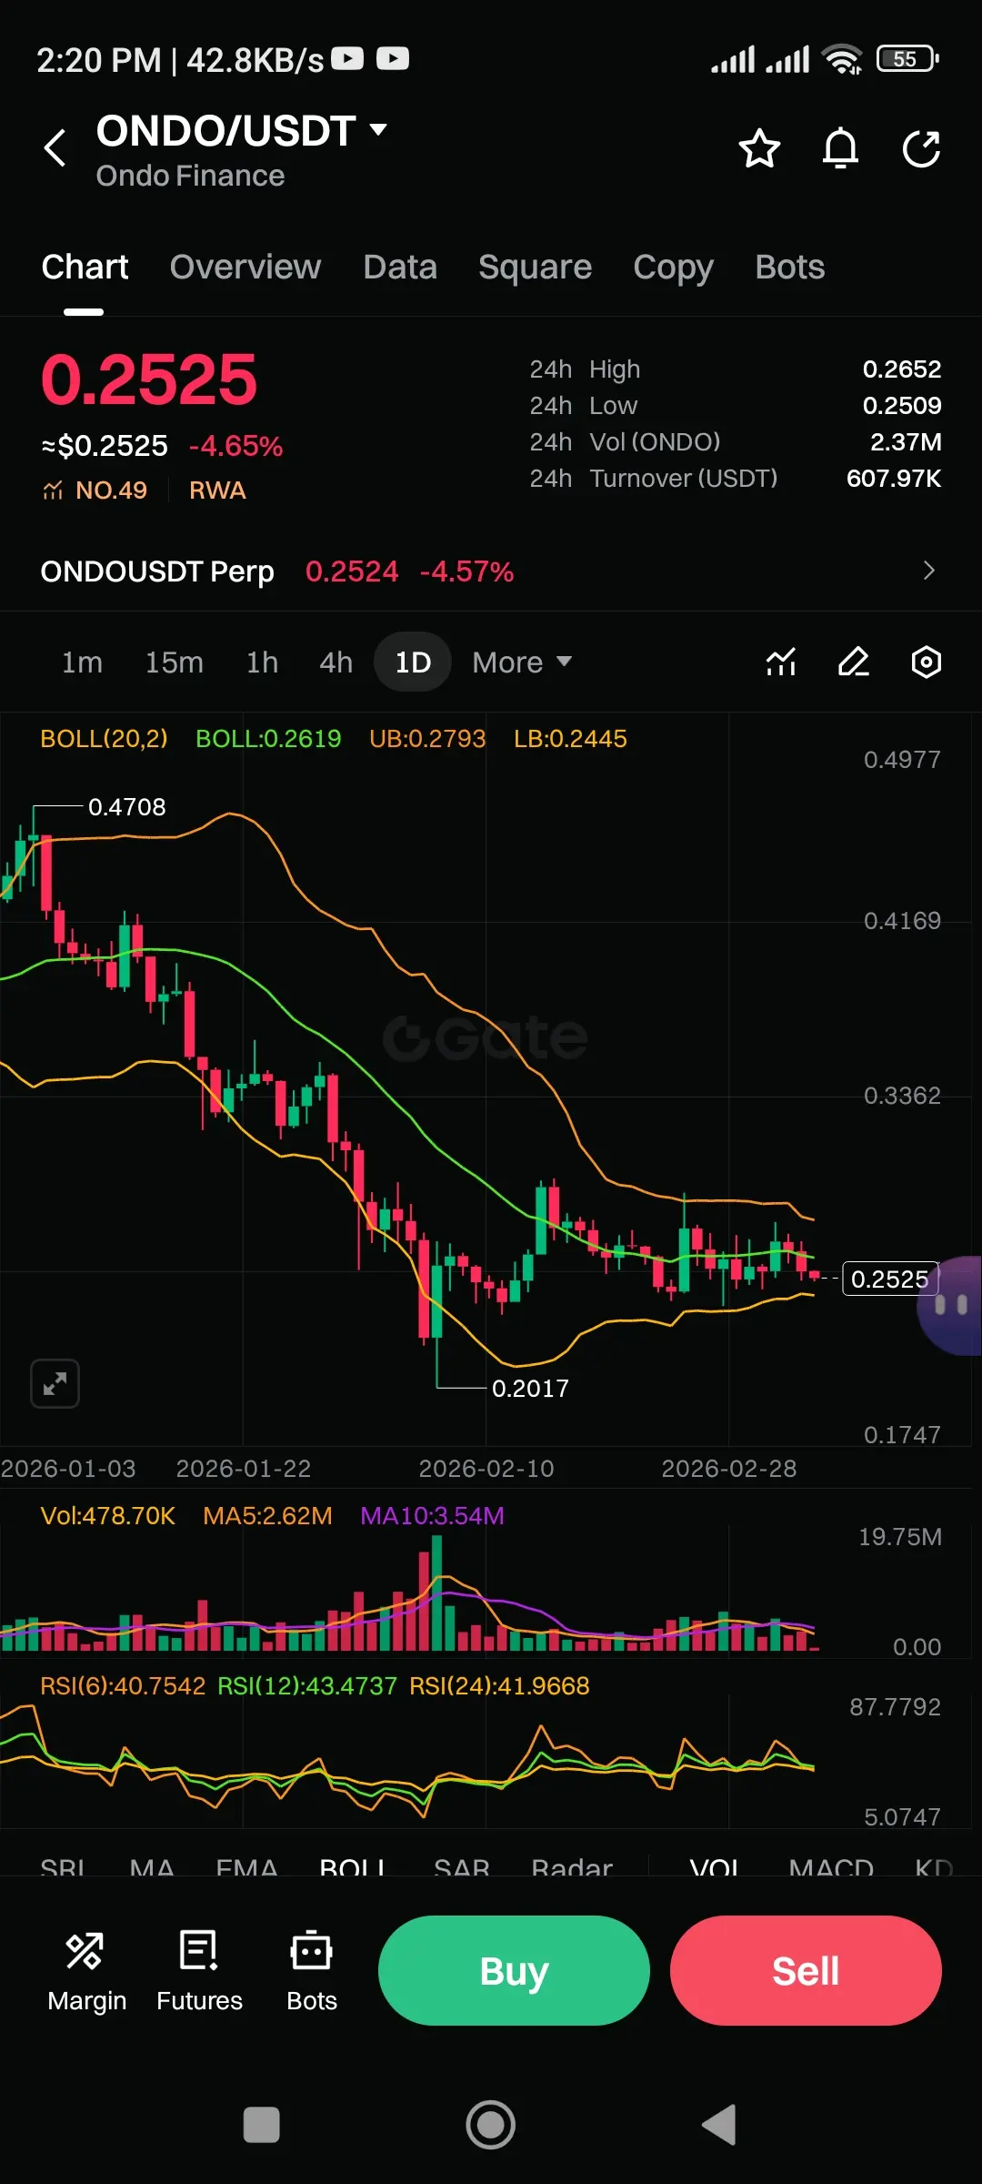Tap the 24h High value 0.2652
Viewport: 982px width, 2184px height.
click(902, 369)
